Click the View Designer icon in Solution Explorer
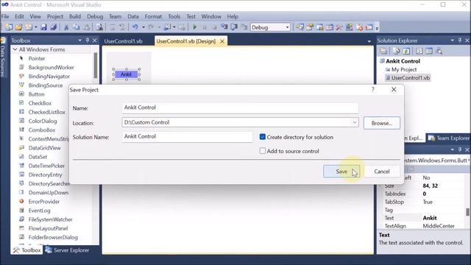Image resolution: width=471 pixels, height=265 pixels. (x=429, y=51)
